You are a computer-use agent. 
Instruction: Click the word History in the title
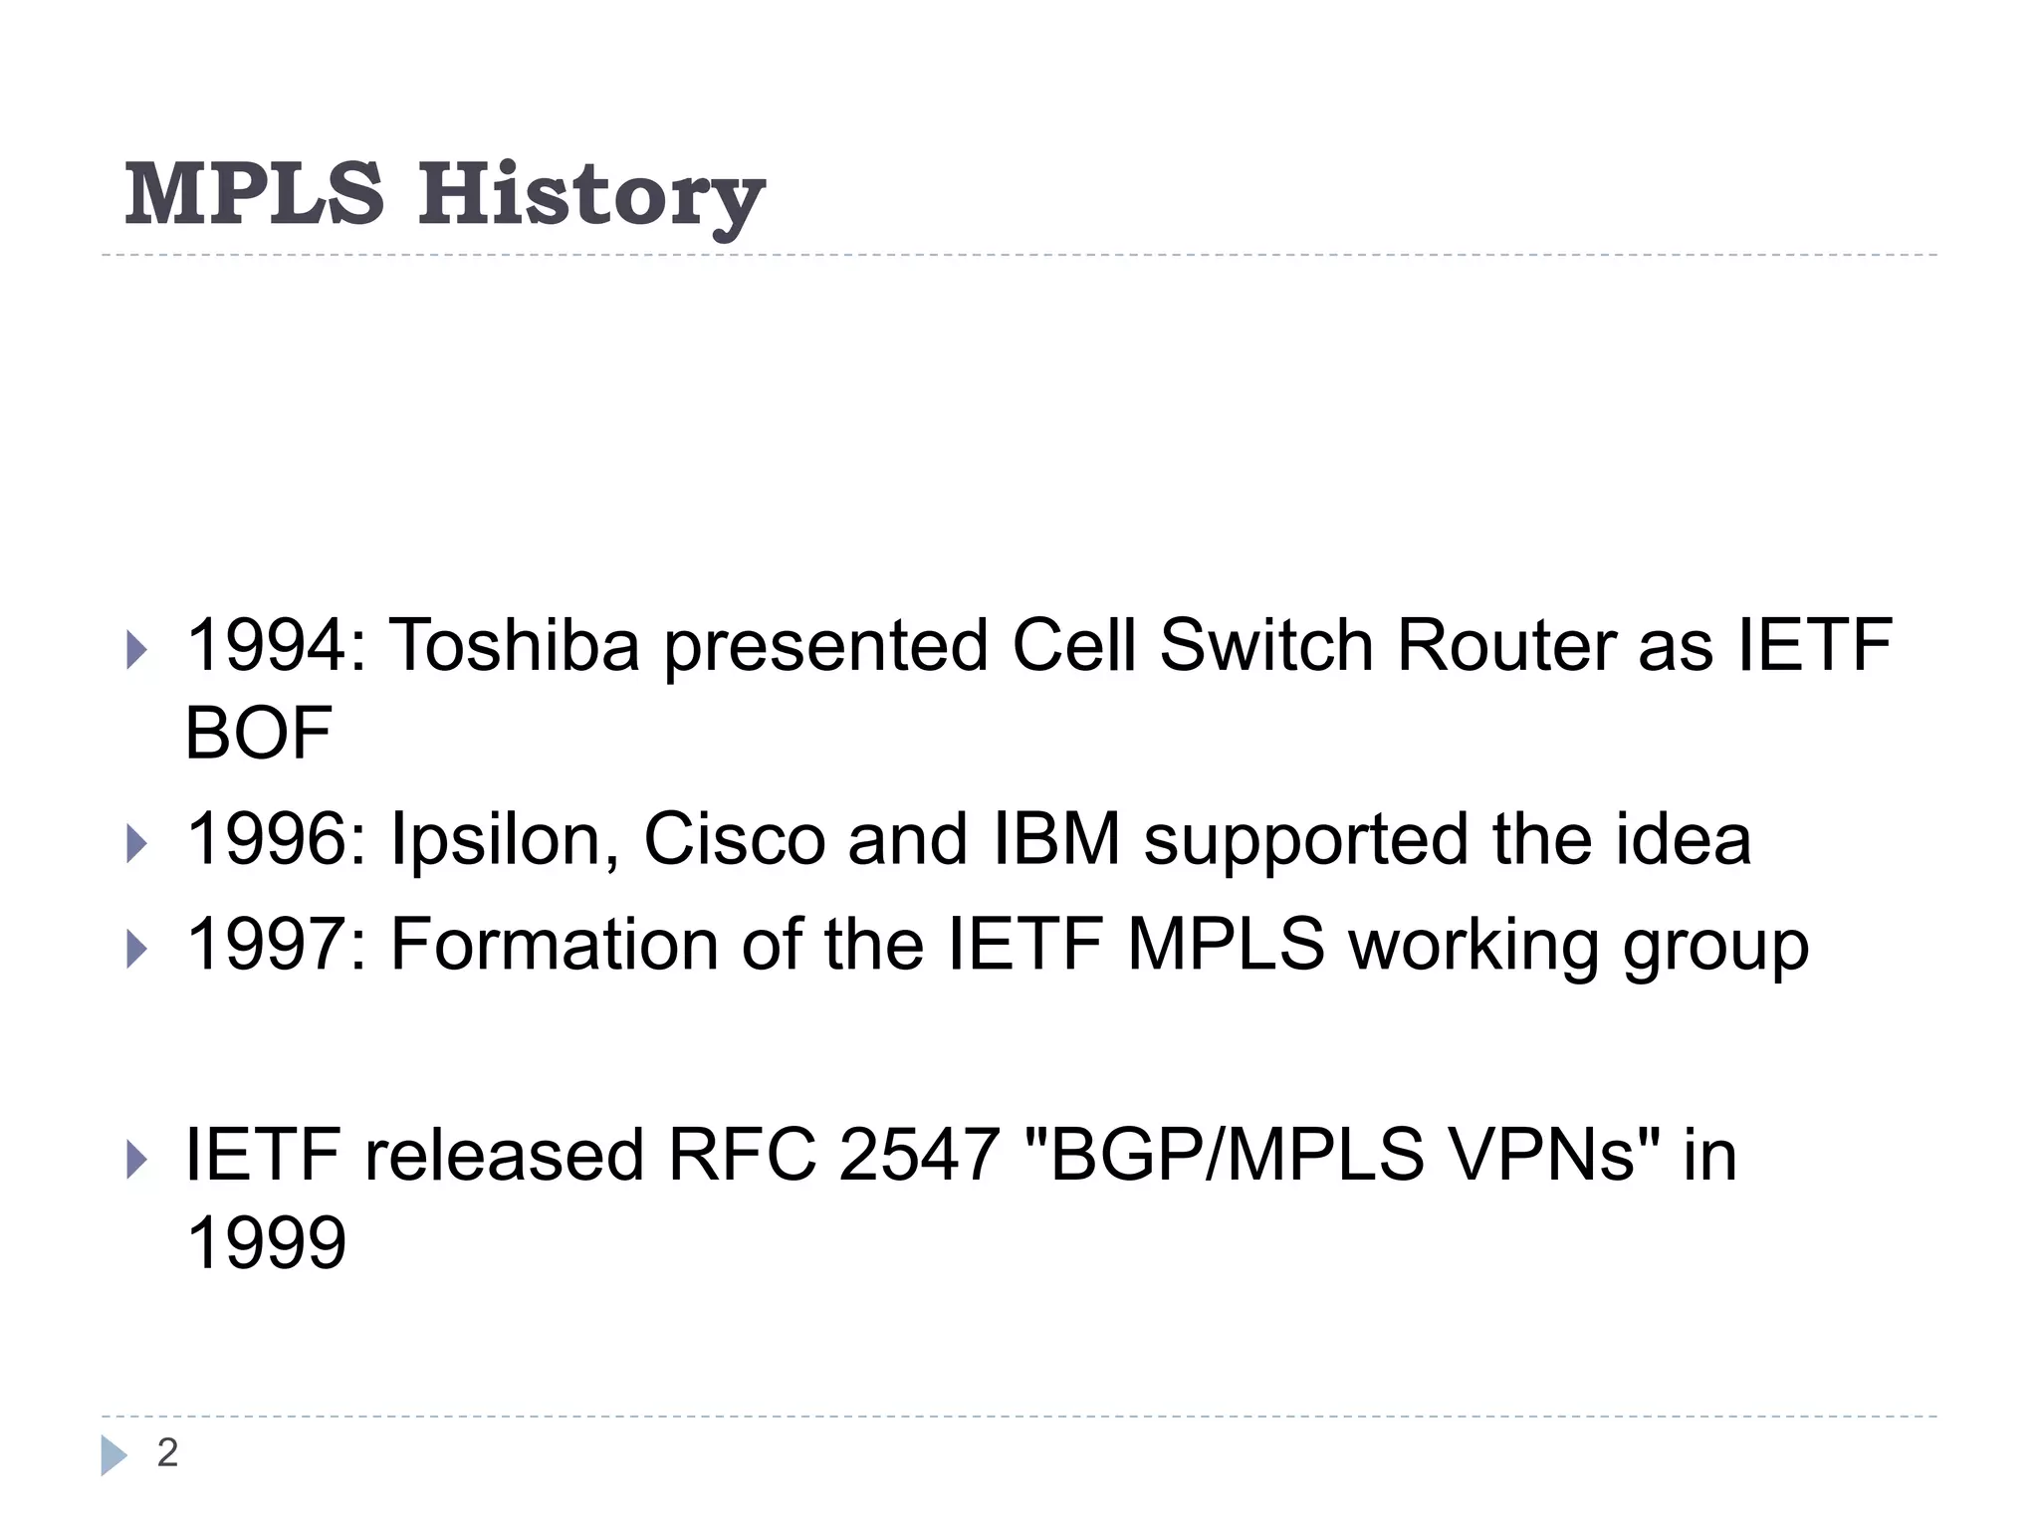pos(591,197)
